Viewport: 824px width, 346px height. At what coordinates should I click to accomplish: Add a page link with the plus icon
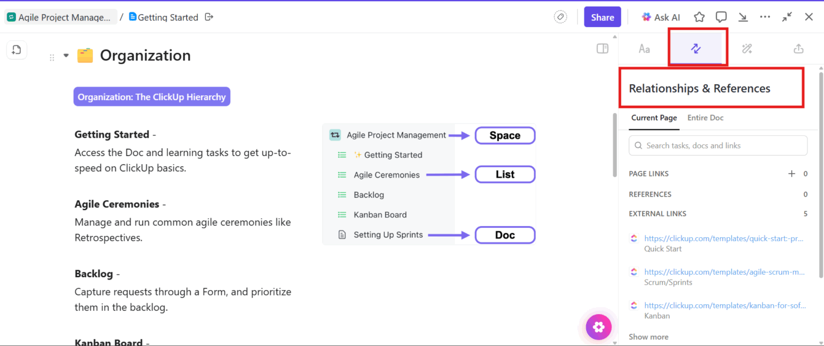click(x=792, y=173)
